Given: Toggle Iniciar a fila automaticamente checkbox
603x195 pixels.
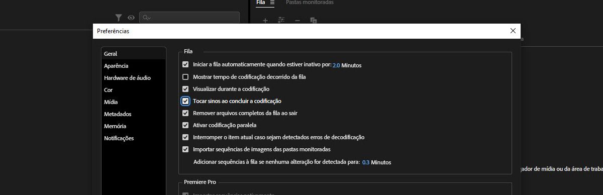Looking at the screenshot, I should click(185, 65).
